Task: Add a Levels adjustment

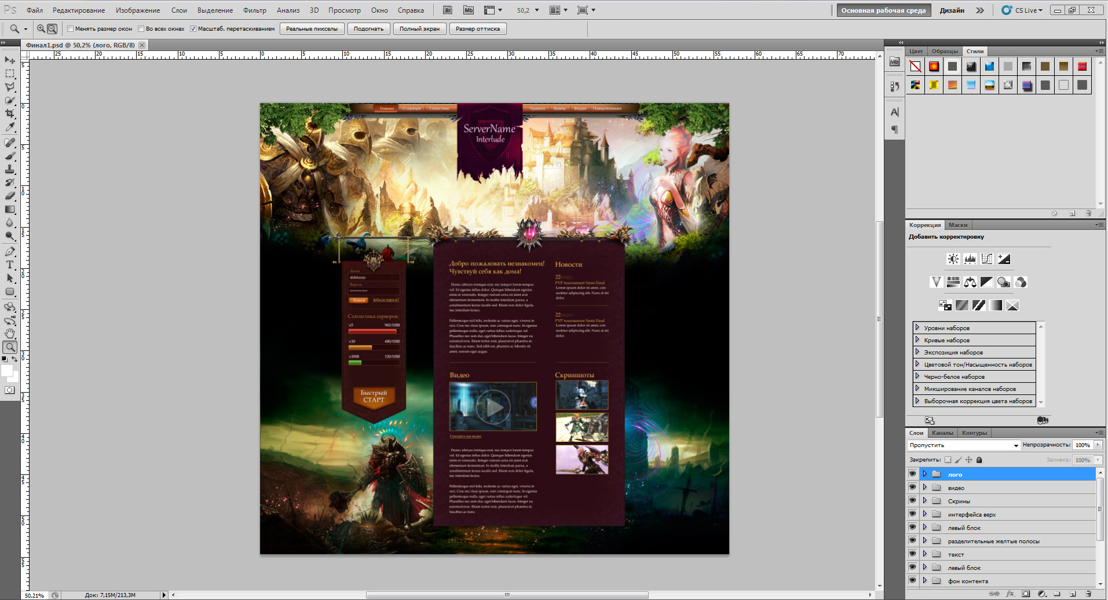Action: 970,259
